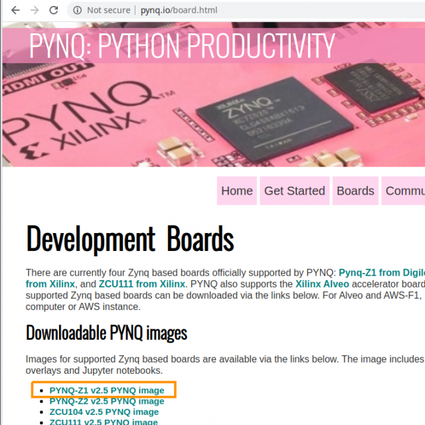
Task: Click the Downloadable PYNQ images heading
Action: point(106,332)
